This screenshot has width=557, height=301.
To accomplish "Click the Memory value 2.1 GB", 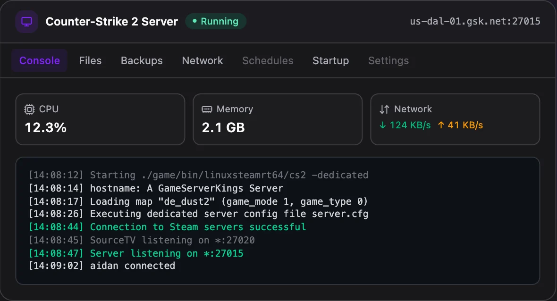I will coord(223,128).
